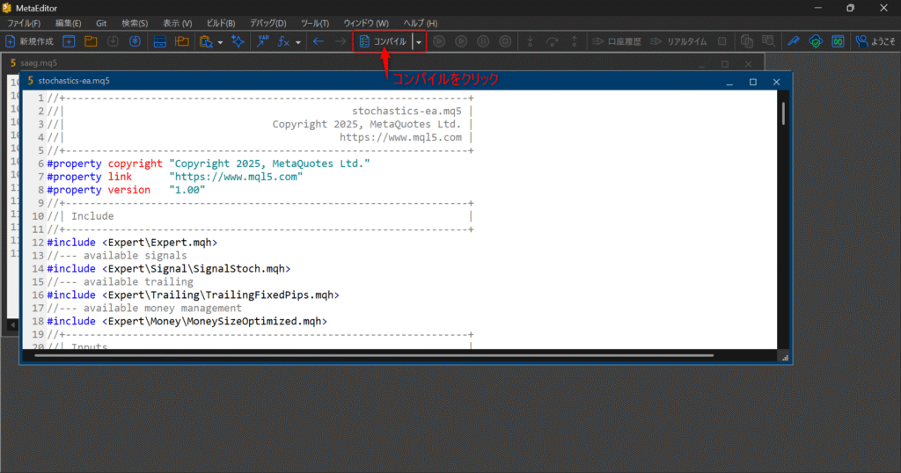This screenshot has width=901, height=473.
Task: Click 口座履歴 history profiling button
Action: tap(617, 41)
